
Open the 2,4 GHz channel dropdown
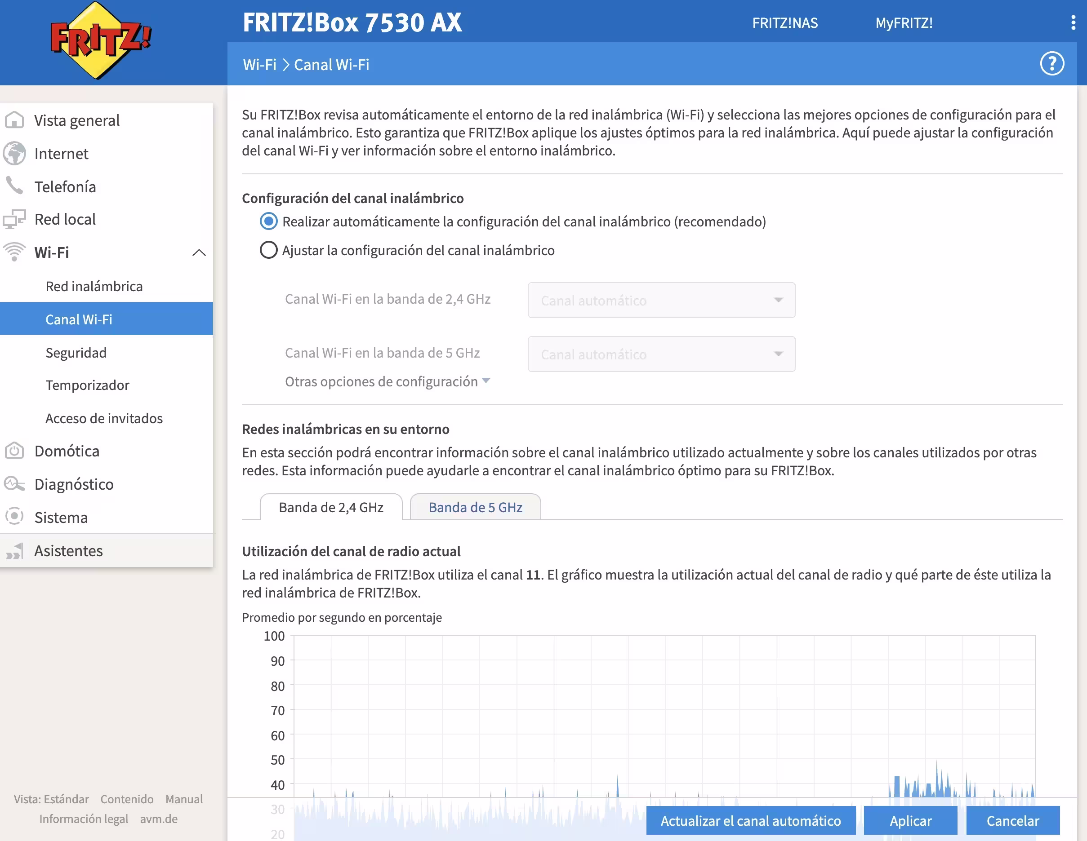[x=661, y=301]
